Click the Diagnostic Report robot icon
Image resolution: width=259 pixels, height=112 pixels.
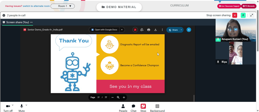pos(110,44)
